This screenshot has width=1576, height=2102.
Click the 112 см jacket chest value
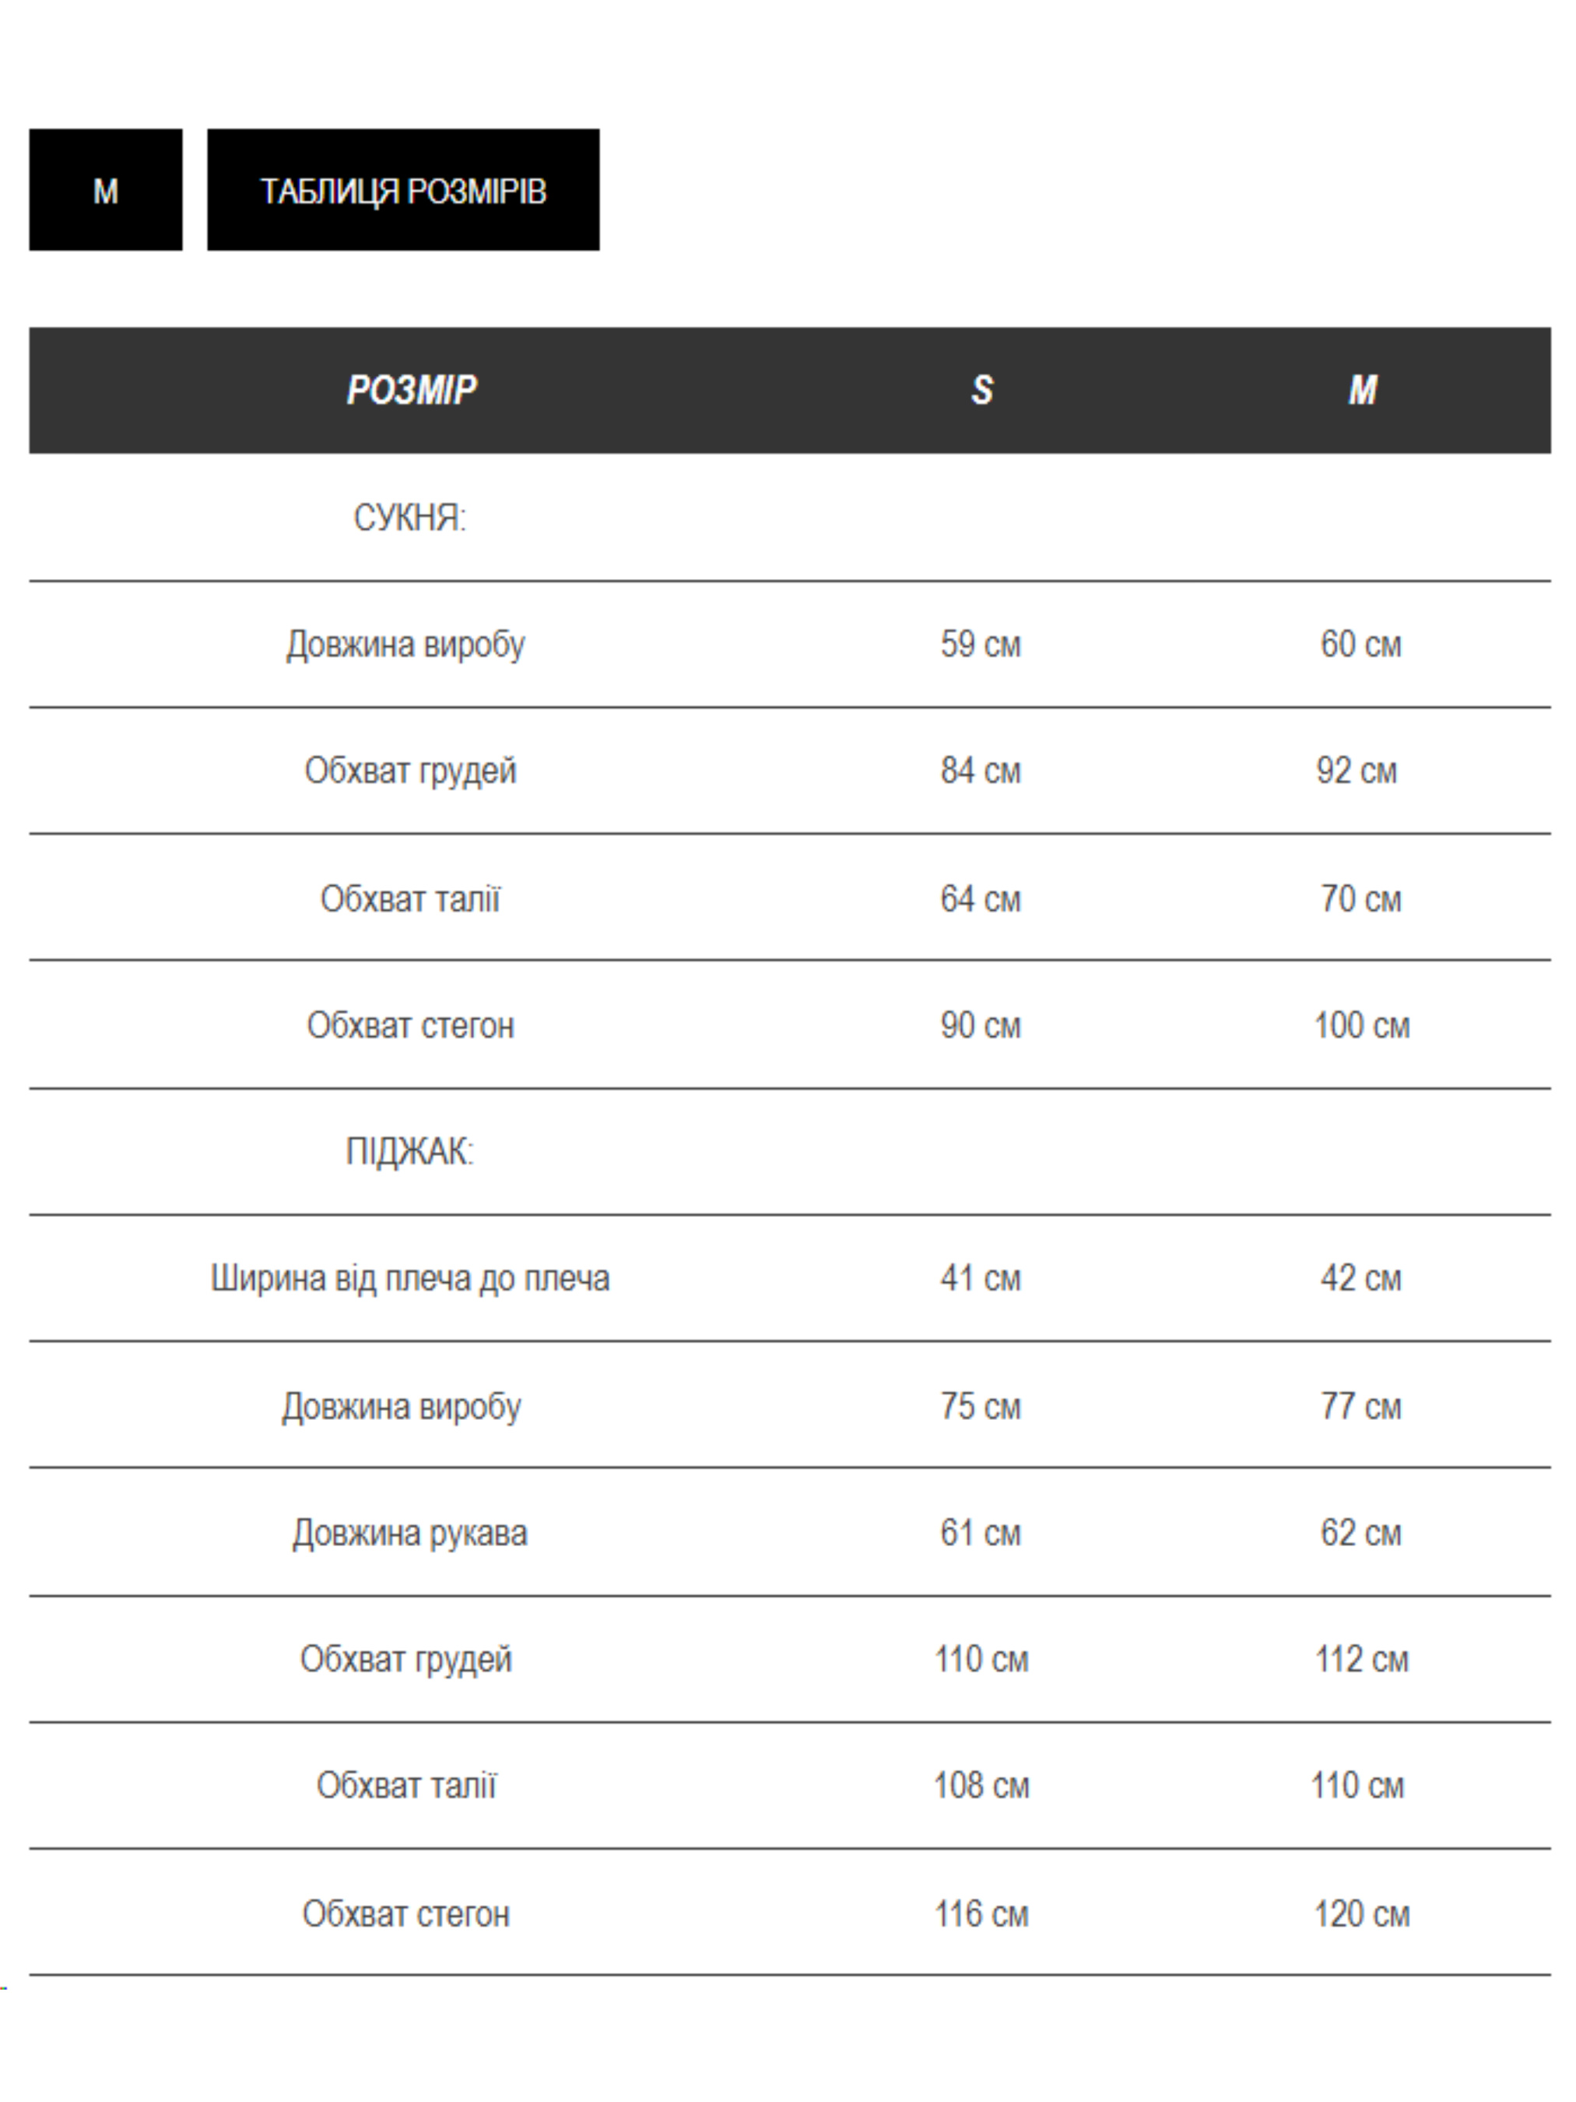[1361, 1659]
